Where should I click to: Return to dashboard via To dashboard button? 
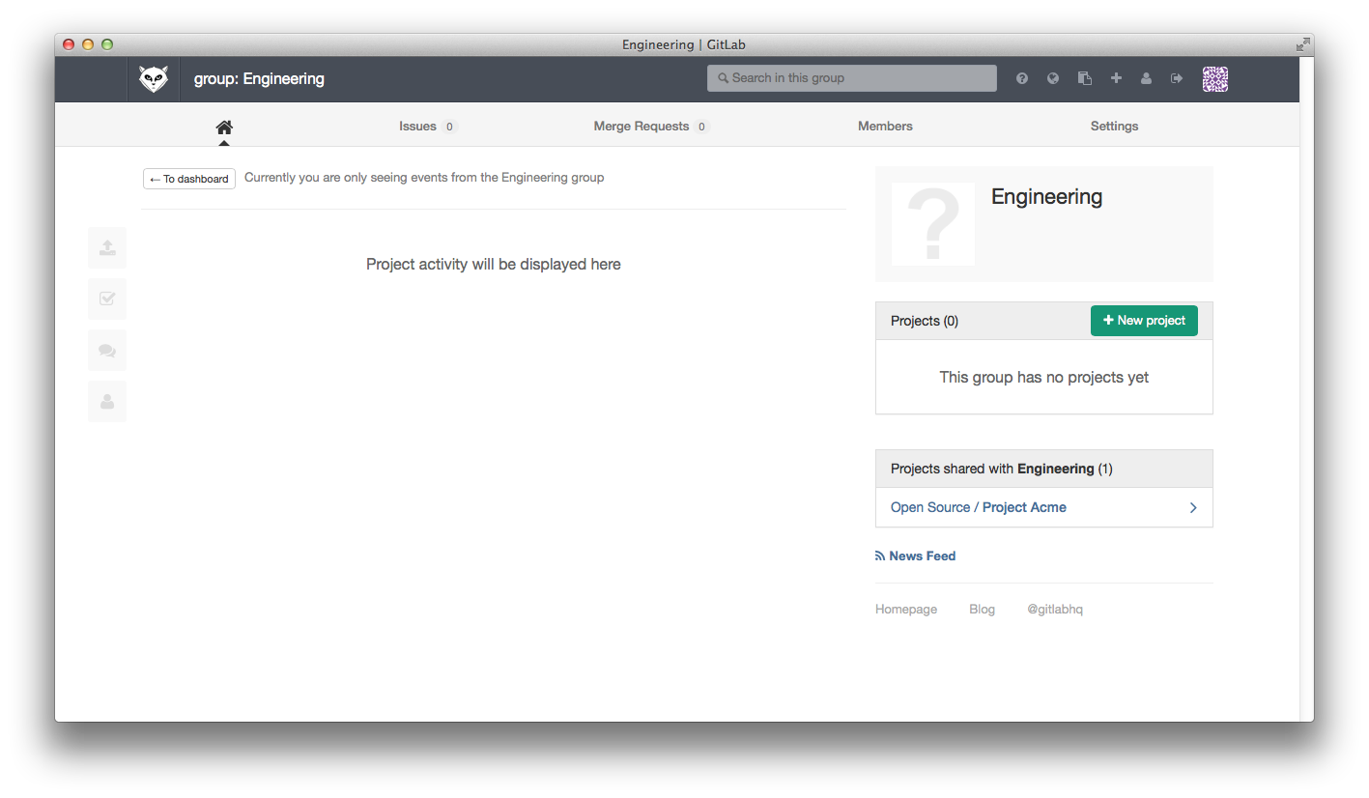pyautogui.click(x=188, y=179)
